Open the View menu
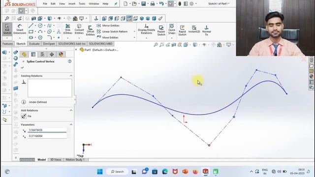This screenshot has height=177, width=315. (x=62, y=3)
